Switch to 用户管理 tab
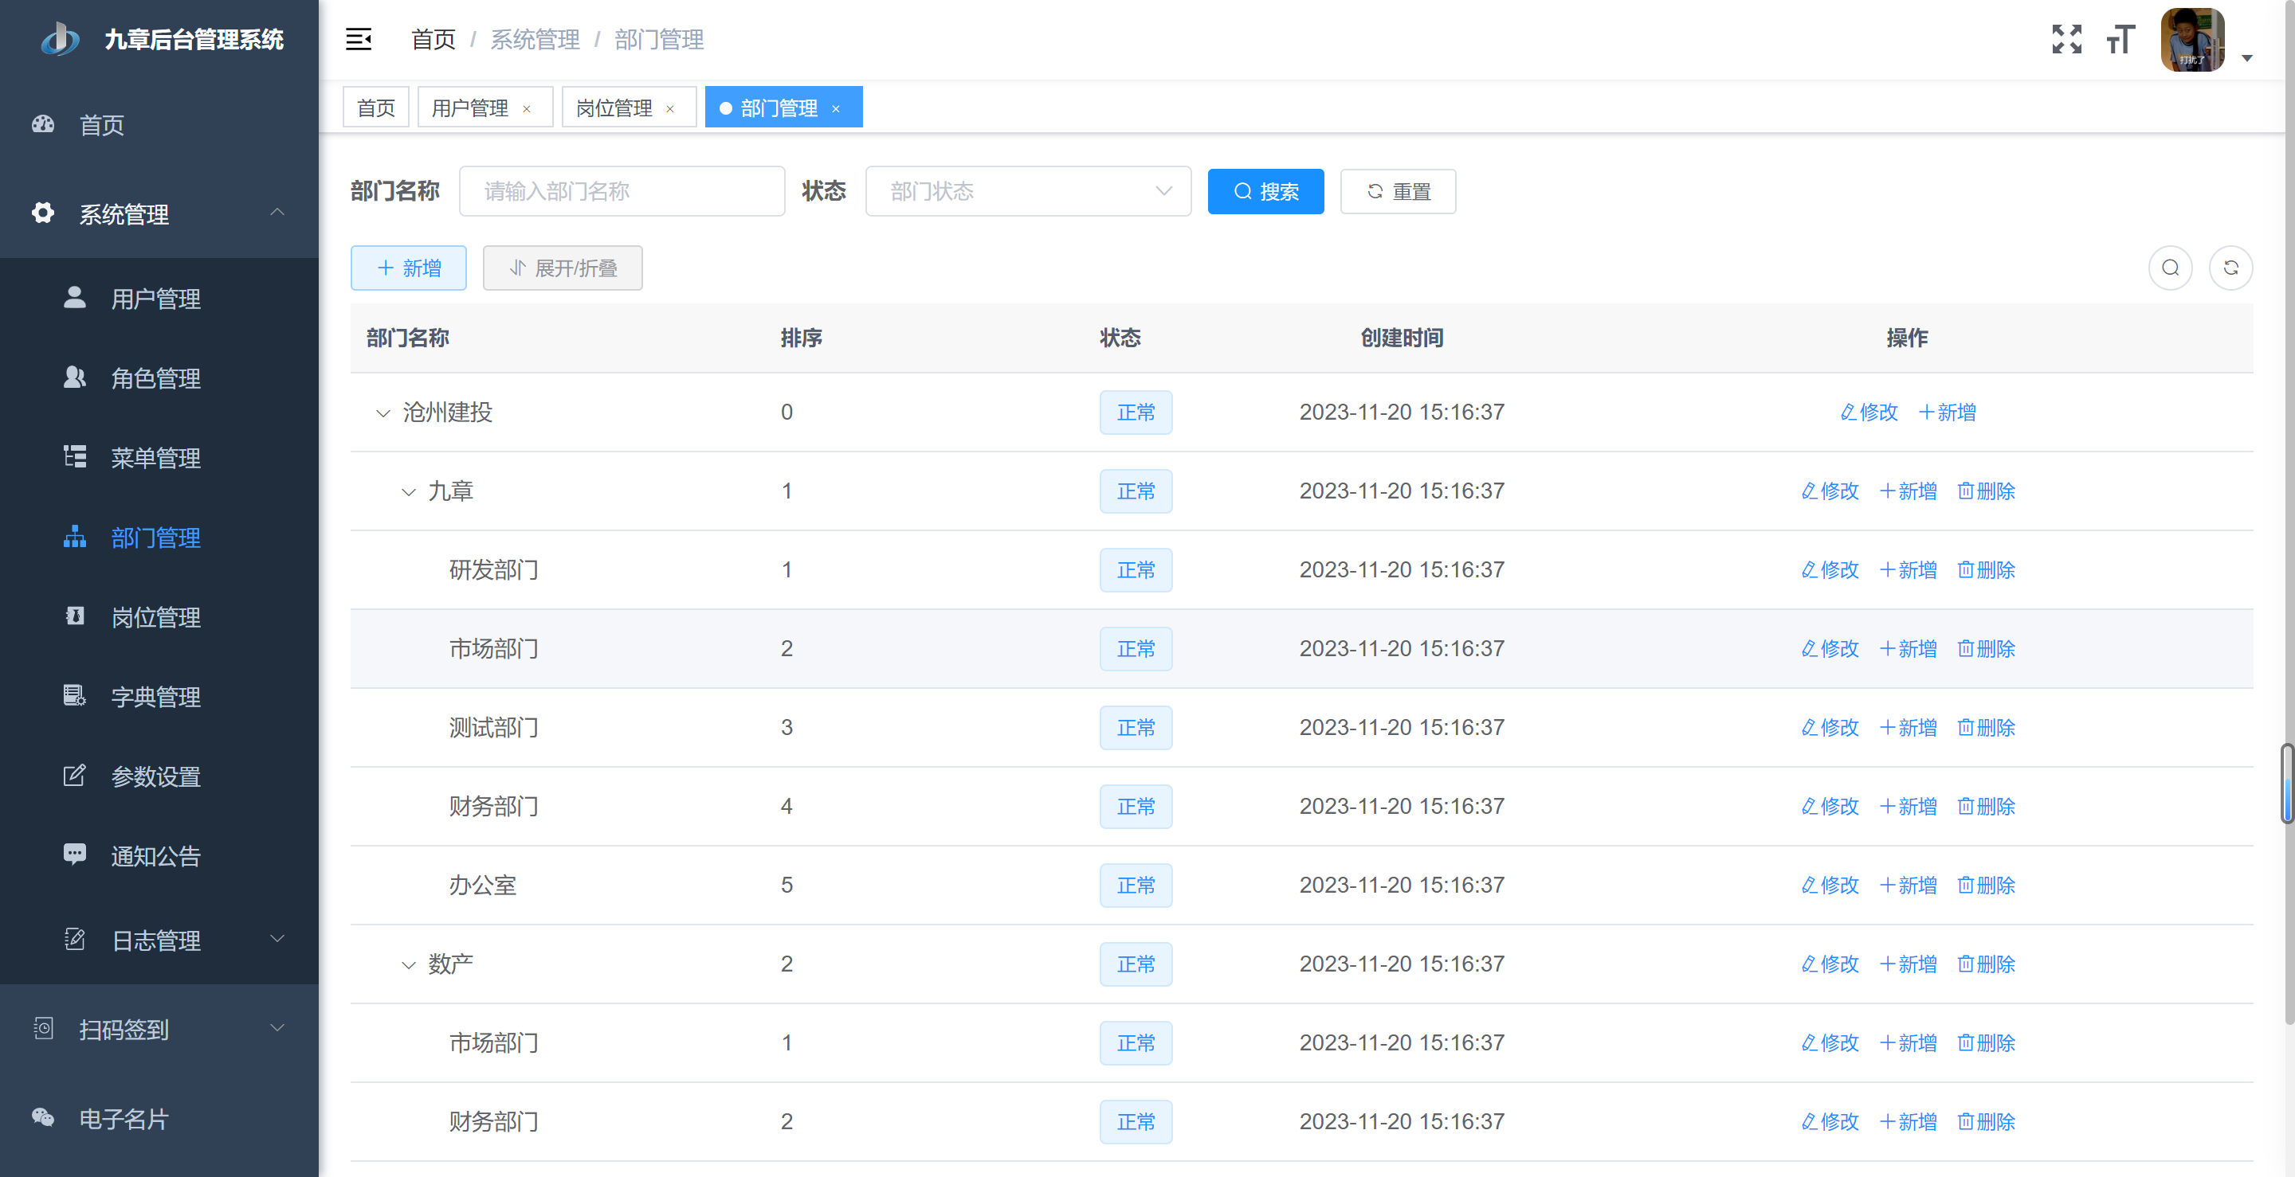The width and height of the screenshot is (2295, 1177). tap(469, 108)
